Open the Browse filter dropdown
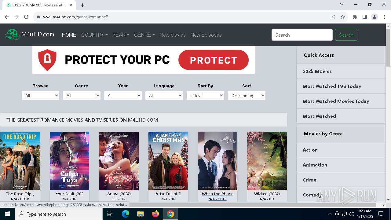 click(40, 96)
